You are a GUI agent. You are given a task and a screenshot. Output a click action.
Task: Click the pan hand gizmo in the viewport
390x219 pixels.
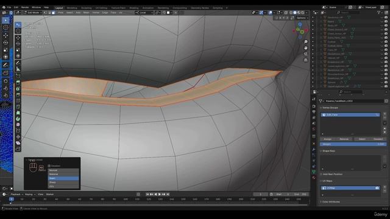[x=306, y=47]
